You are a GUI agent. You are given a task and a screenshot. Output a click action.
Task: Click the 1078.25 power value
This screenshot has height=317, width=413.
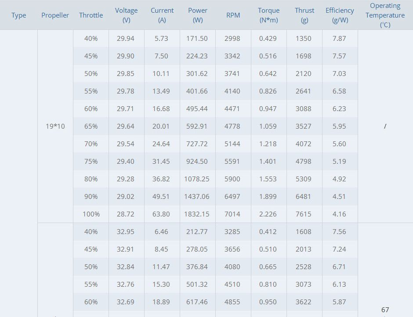tap(197, 179)
